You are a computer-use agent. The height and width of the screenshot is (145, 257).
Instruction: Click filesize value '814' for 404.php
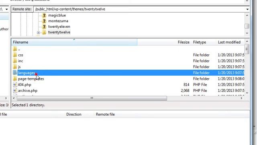tap(186, 85)
